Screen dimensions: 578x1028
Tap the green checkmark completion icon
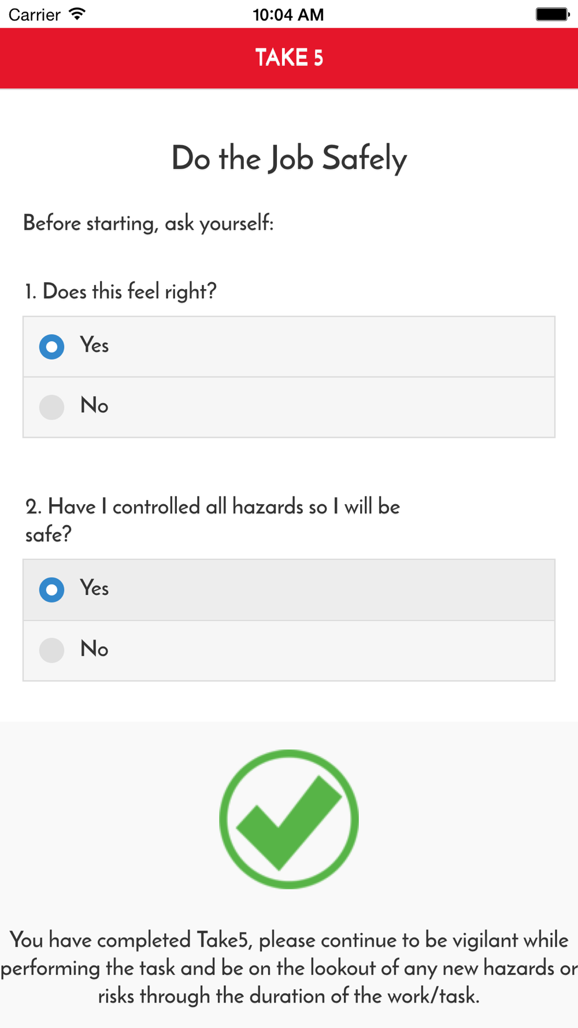(x=289, y=819)
